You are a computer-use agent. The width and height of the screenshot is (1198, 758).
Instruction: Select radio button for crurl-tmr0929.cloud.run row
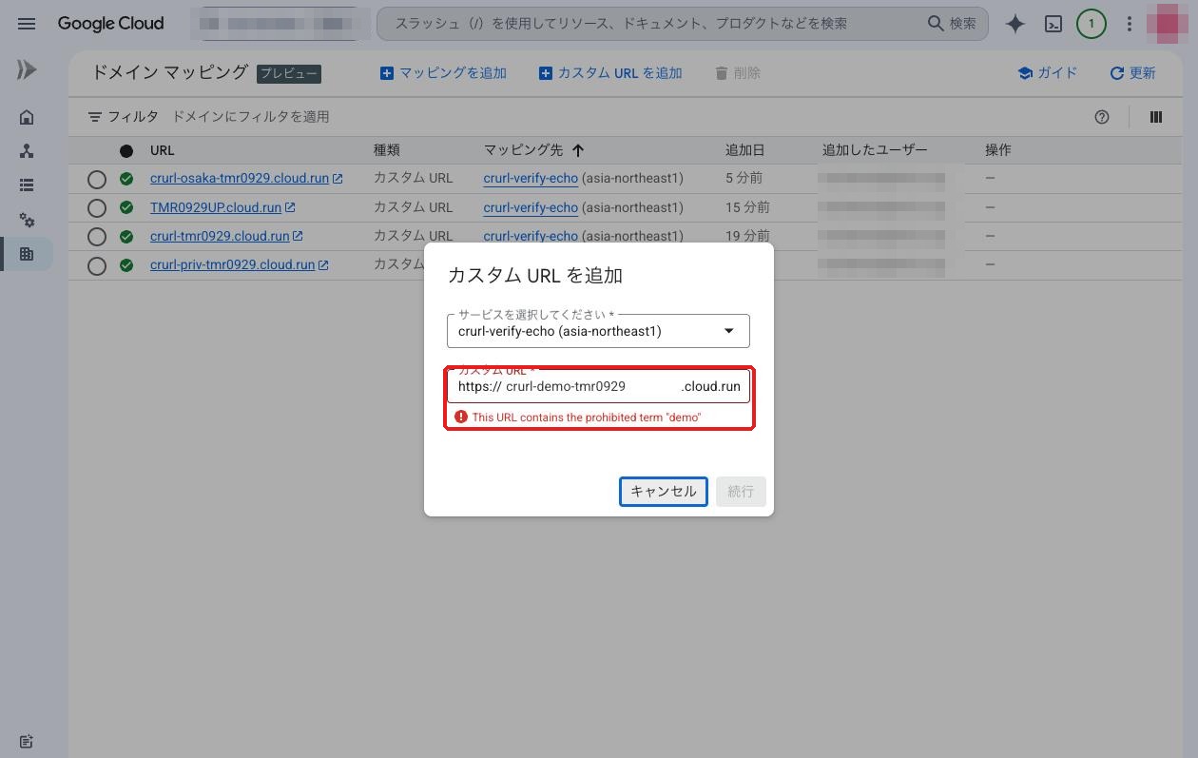pyautogui.click(x=96, y=236)
